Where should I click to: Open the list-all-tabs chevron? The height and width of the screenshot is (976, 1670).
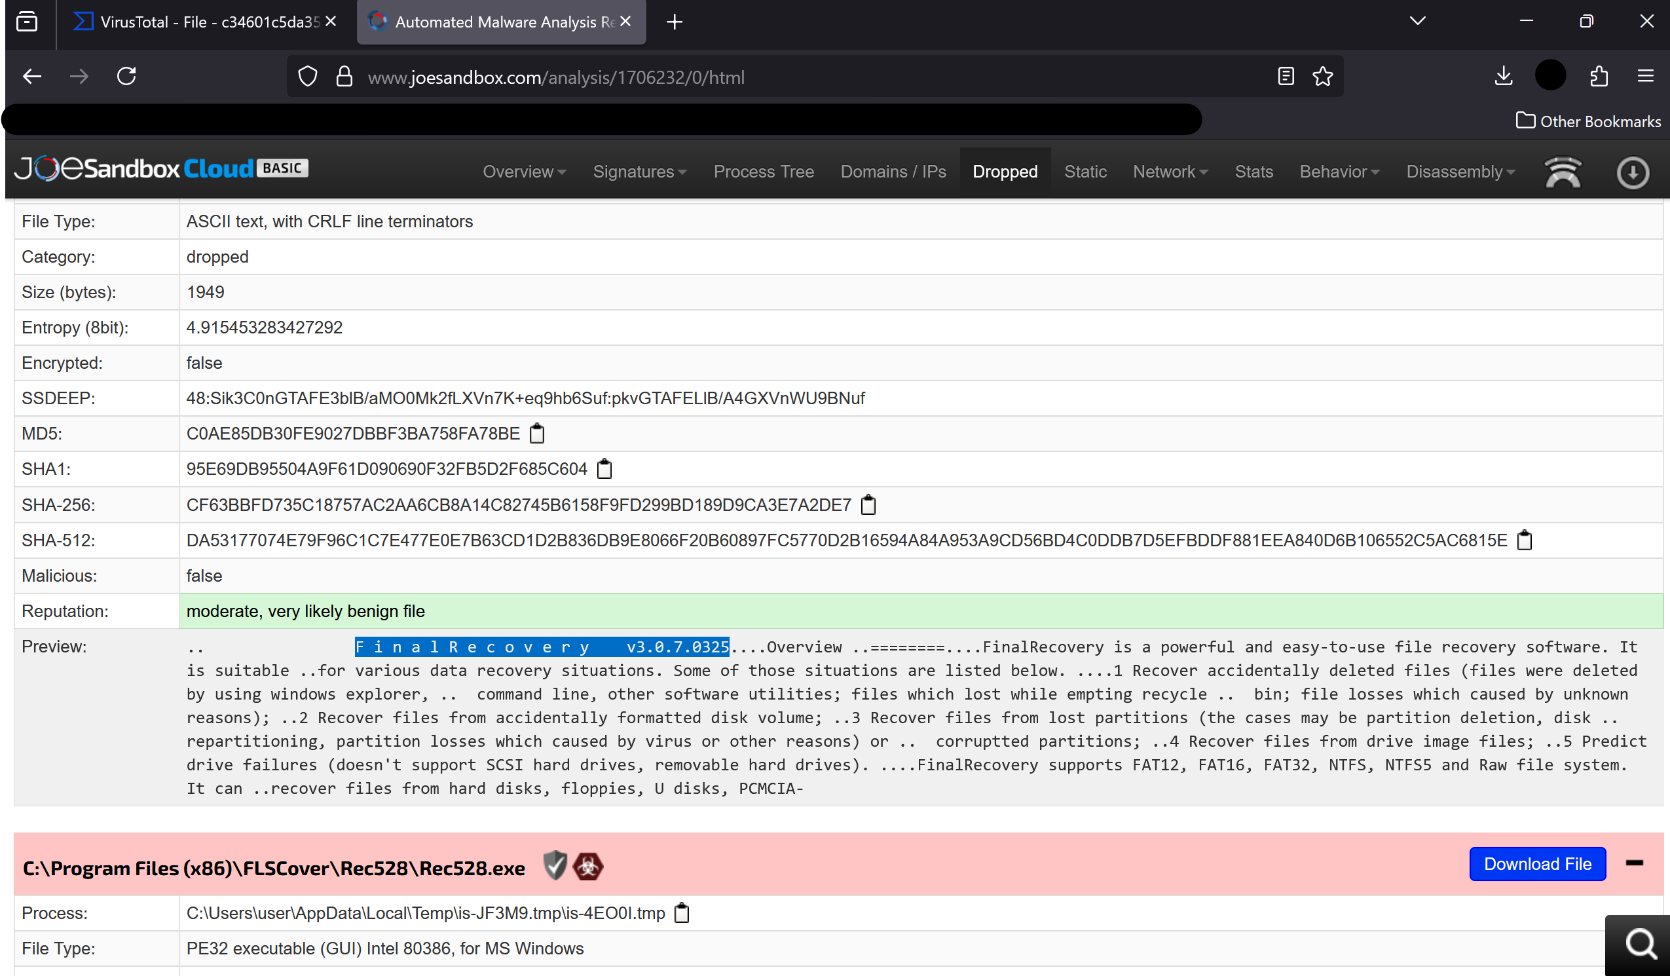1417,20
